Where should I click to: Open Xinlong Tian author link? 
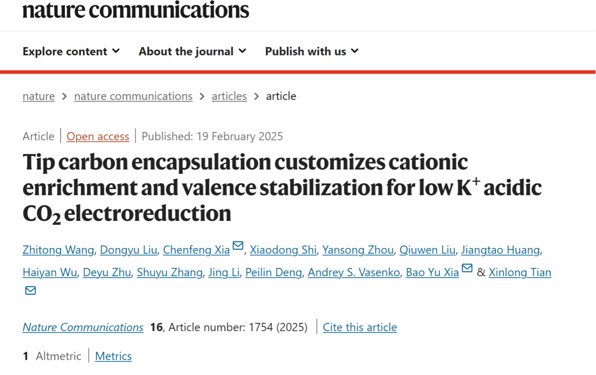click(520, 273)
